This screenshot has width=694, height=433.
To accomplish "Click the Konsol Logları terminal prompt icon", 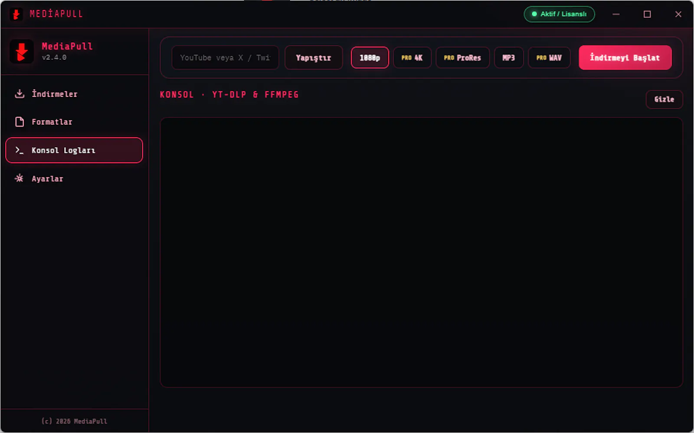I will pos(20,150).
